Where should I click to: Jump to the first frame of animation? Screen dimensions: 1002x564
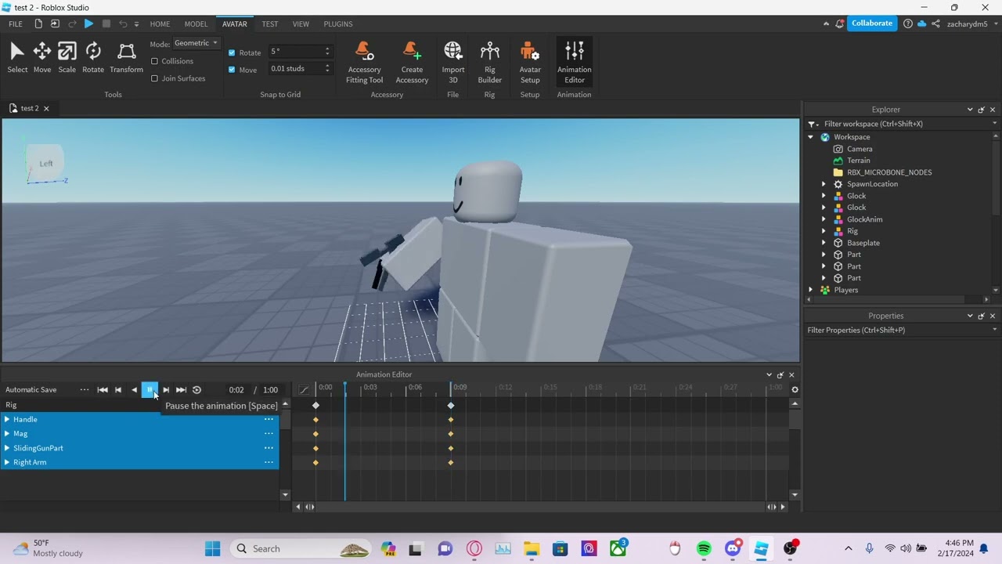pyautogui.click(x=103, y=390)
